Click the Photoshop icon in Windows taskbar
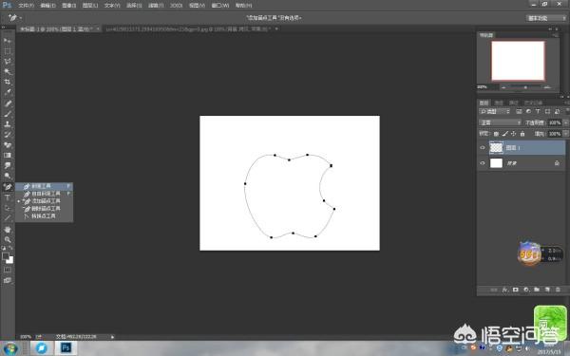 pos(66,348)
